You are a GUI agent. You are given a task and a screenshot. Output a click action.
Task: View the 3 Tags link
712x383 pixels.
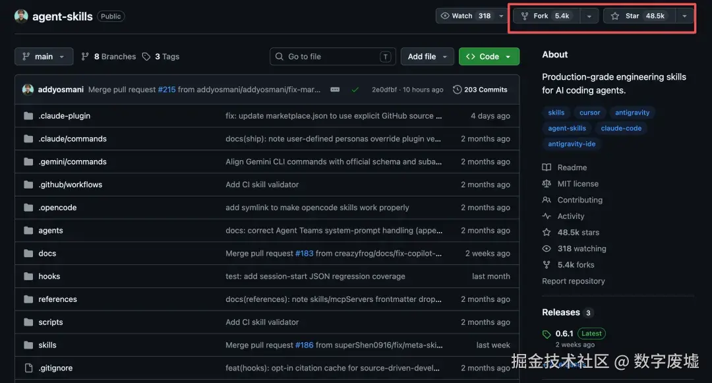[x=161, y=57]
